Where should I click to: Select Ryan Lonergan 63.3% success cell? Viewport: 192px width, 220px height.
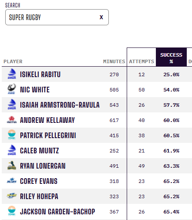point(171,166)
